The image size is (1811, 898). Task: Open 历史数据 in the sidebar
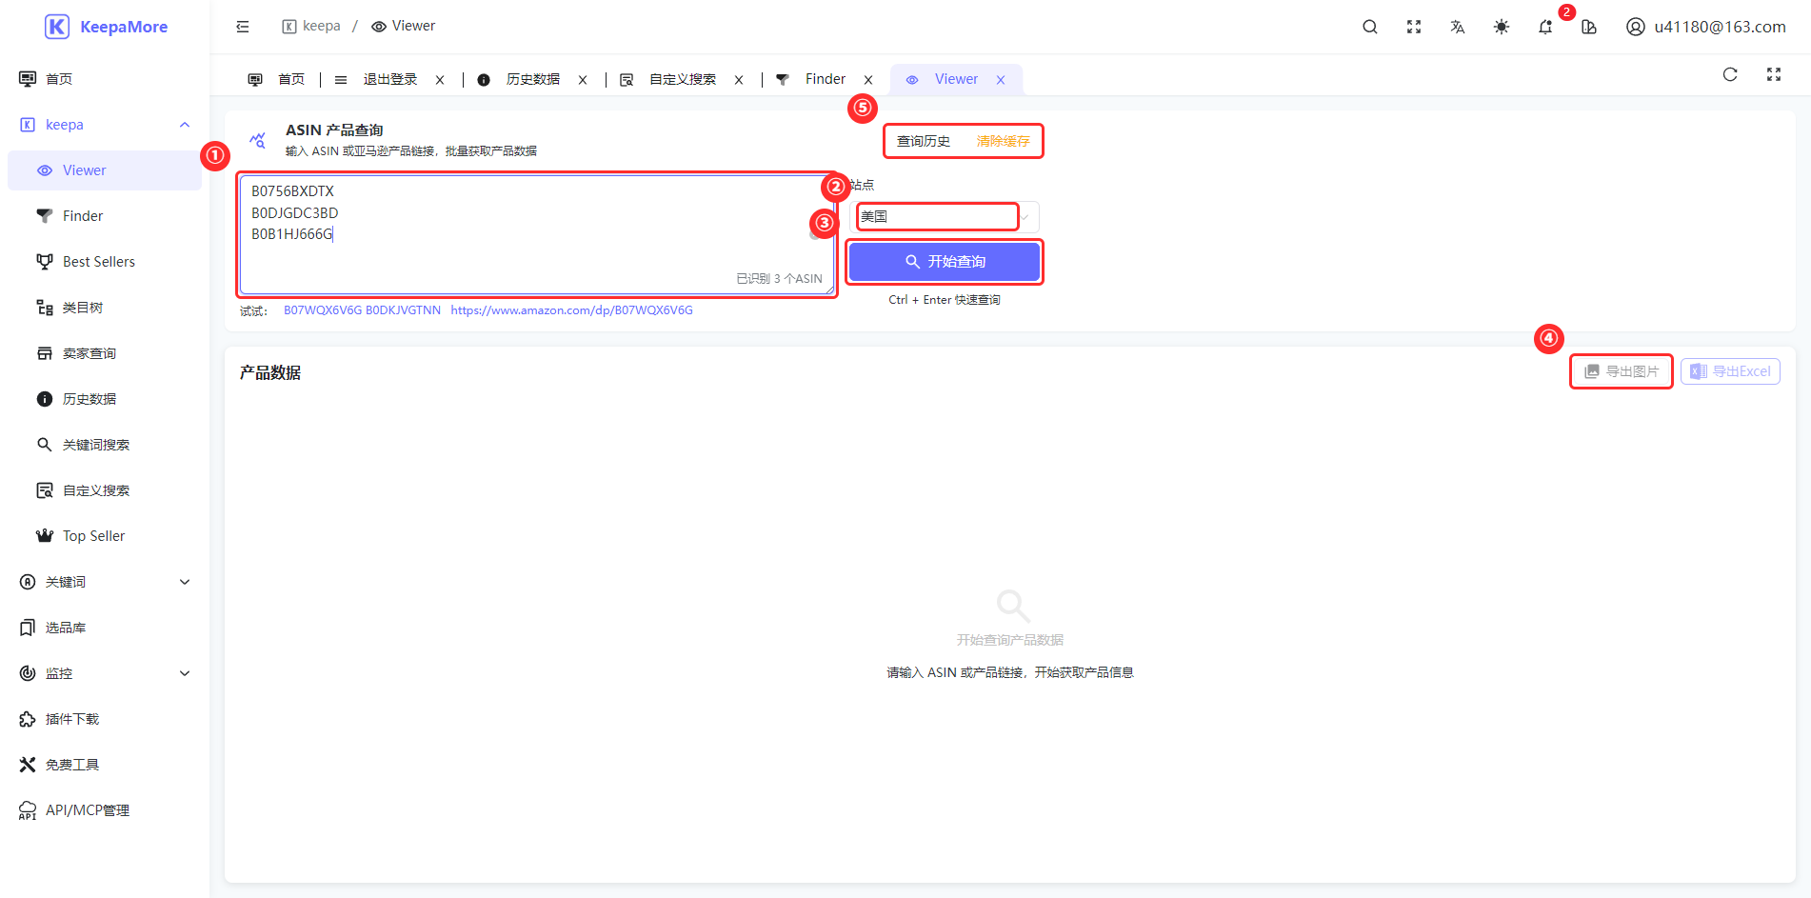point(105,399)
